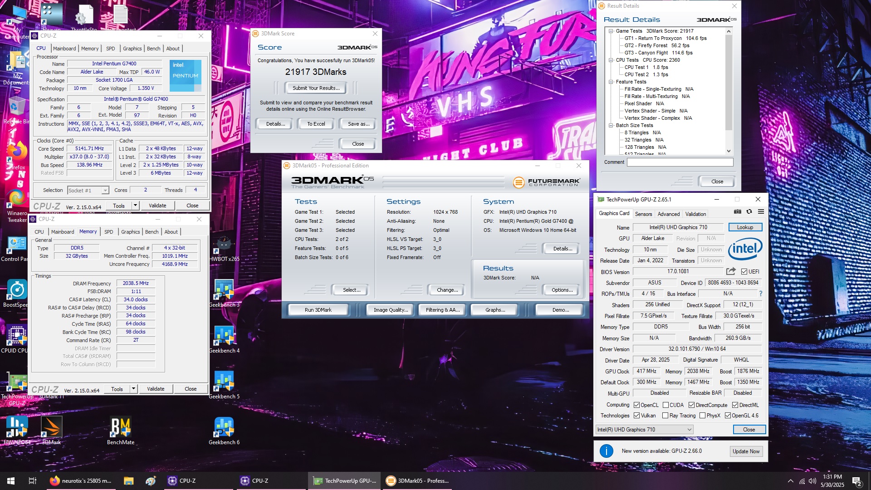Click the BIOS Version share/export icon

(x=730, y=271)
